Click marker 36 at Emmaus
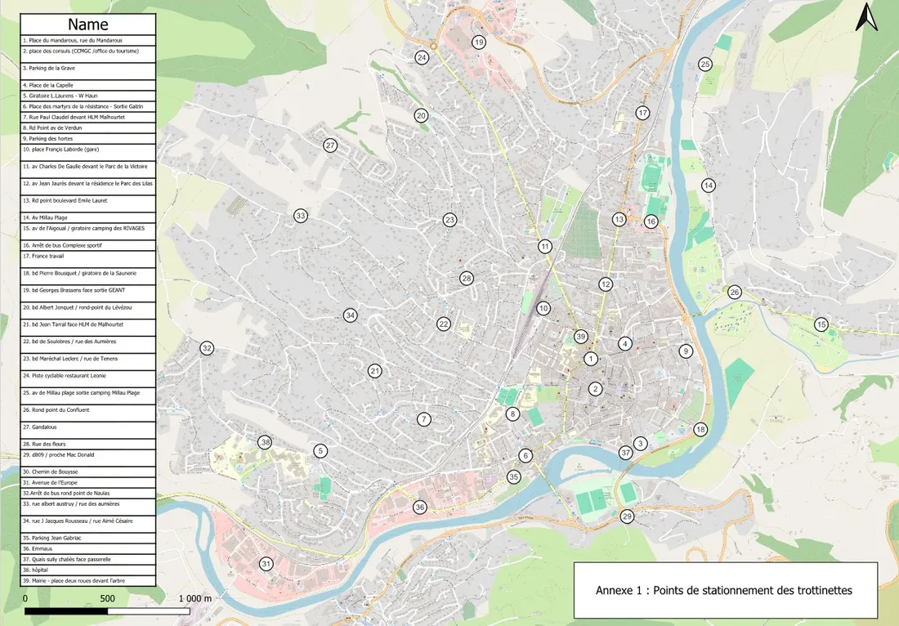The image size is (899, 626). 420,508
